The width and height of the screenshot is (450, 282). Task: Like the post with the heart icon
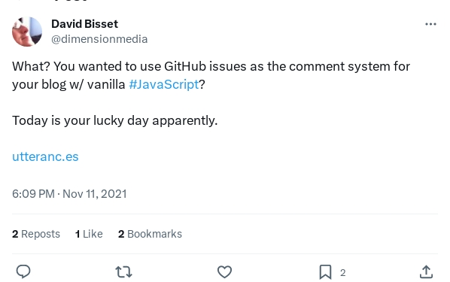pyautogui.click(x=224, y=271)
